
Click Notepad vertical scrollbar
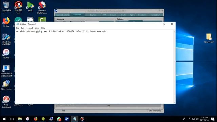pyautogui.click(x=174, y=67)
